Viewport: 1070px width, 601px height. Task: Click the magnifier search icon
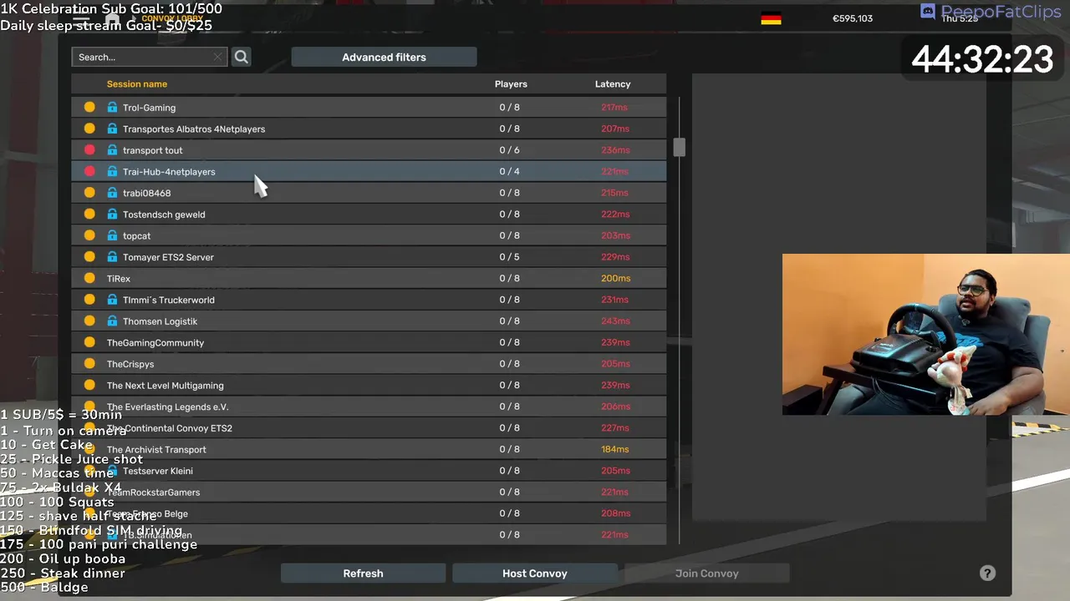tap(241, 57)
